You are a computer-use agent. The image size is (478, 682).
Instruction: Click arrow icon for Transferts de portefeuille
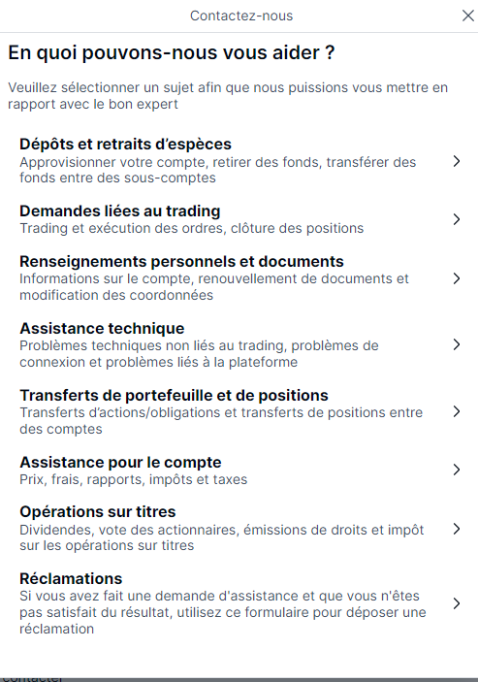click(x=457, y=411)
